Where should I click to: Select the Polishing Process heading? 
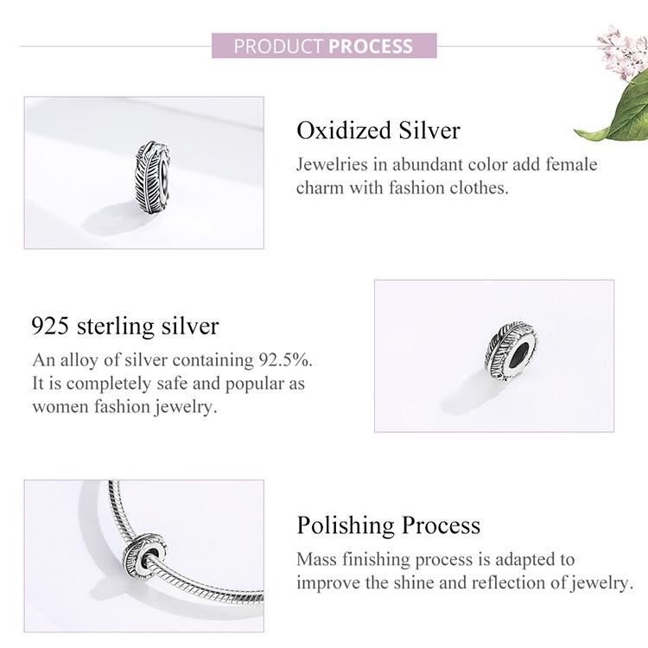point(389,525)
